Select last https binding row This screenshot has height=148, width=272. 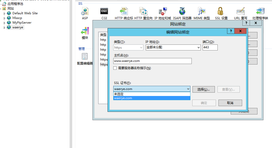click(104, 65)
